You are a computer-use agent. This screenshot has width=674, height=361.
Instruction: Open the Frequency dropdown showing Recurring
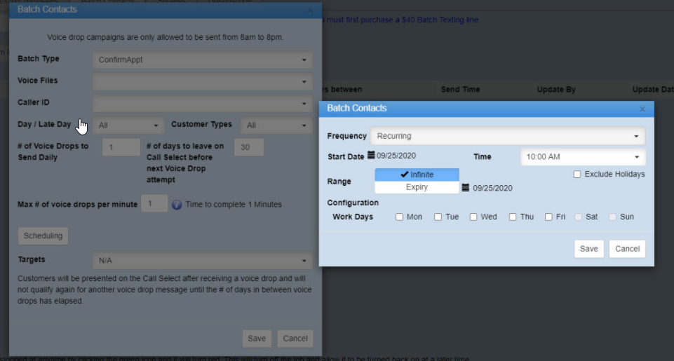[508, 136]
